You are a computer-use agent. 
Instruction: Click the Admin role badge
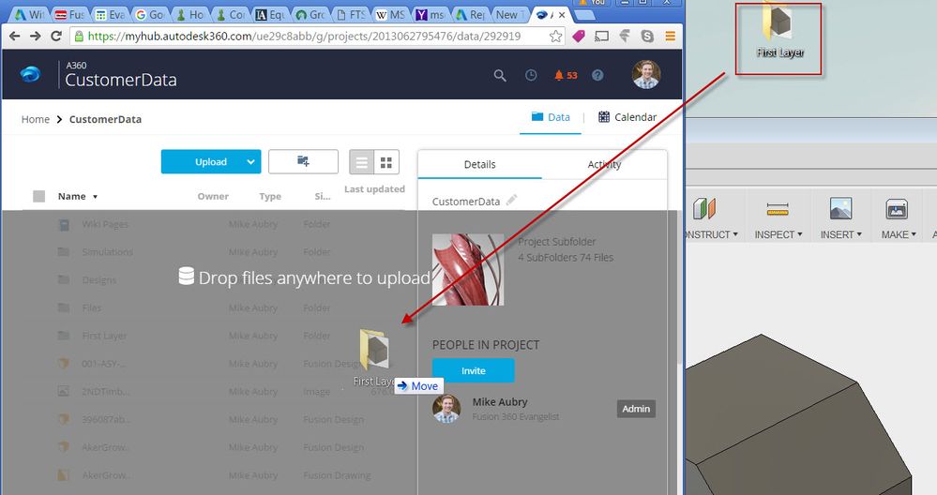[636, 409]
